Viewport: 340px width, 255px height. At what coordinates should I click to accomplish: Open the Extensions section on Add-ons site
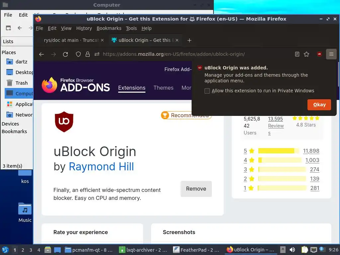click(x=131, y=88)
